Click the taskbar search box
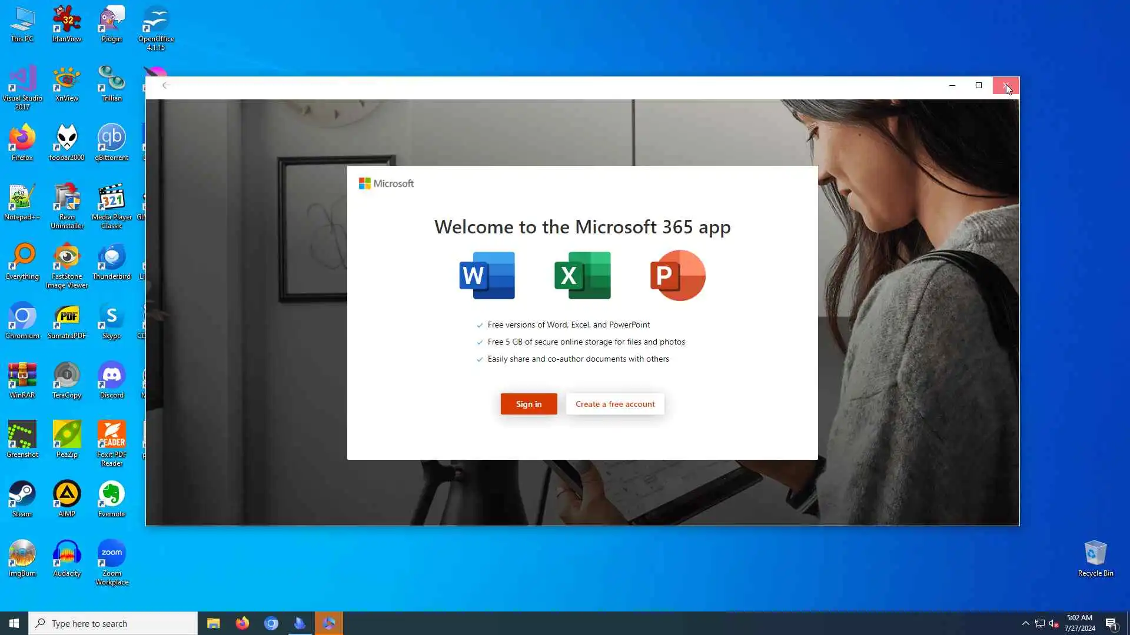This screenshot has width=1130, height=635. coord(113,623)
